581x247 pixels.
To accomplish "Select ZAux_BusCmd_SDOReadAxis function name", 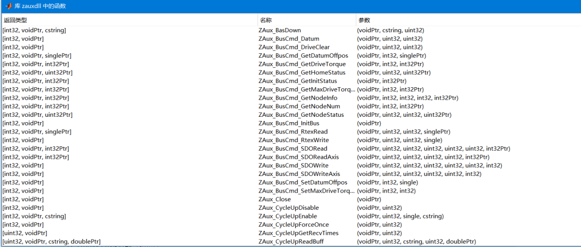I will click(299, 157).
